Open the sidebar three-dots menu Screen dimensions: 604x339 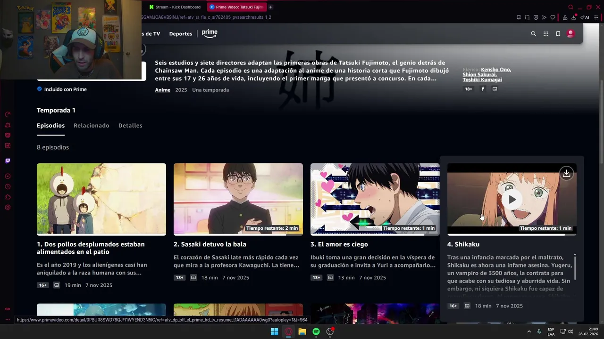click(x=8, y=320)
